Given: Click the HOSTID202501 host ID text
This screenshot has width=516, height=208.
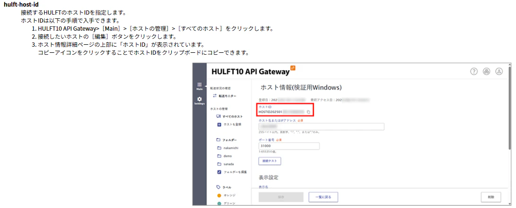Looking at the screenshot, I should coord(271,112).
